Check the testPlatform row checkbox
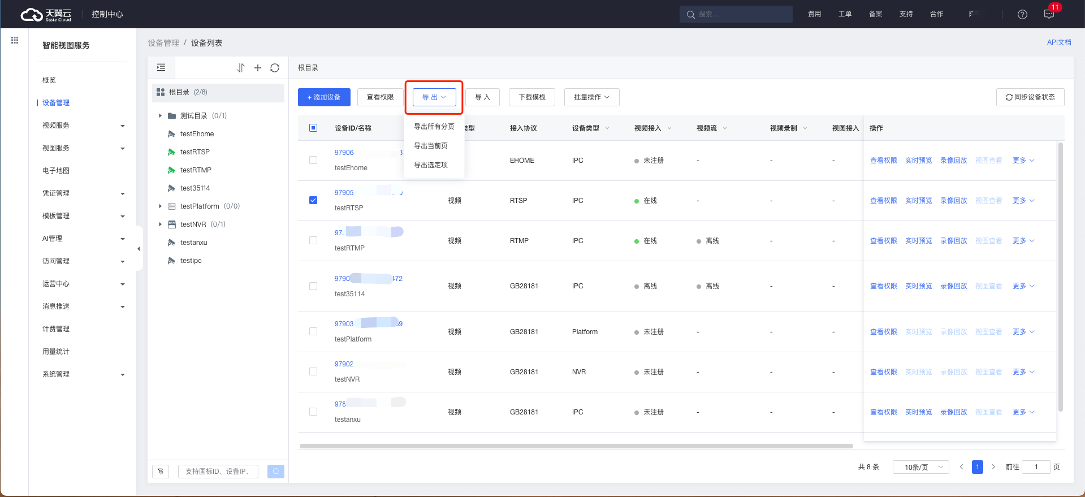Screen dimensions: 1085x497 (313, 331)
